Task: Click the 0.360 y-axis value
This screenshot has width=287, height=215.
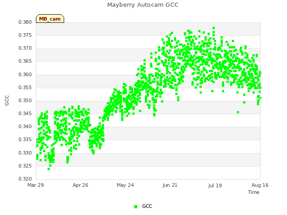Action: click(x=25, y=74)
